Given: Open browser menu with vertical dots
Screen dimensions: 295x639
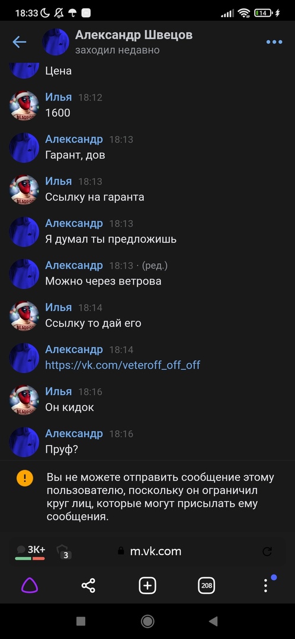Looking at the screenshot, I should 265,586.
